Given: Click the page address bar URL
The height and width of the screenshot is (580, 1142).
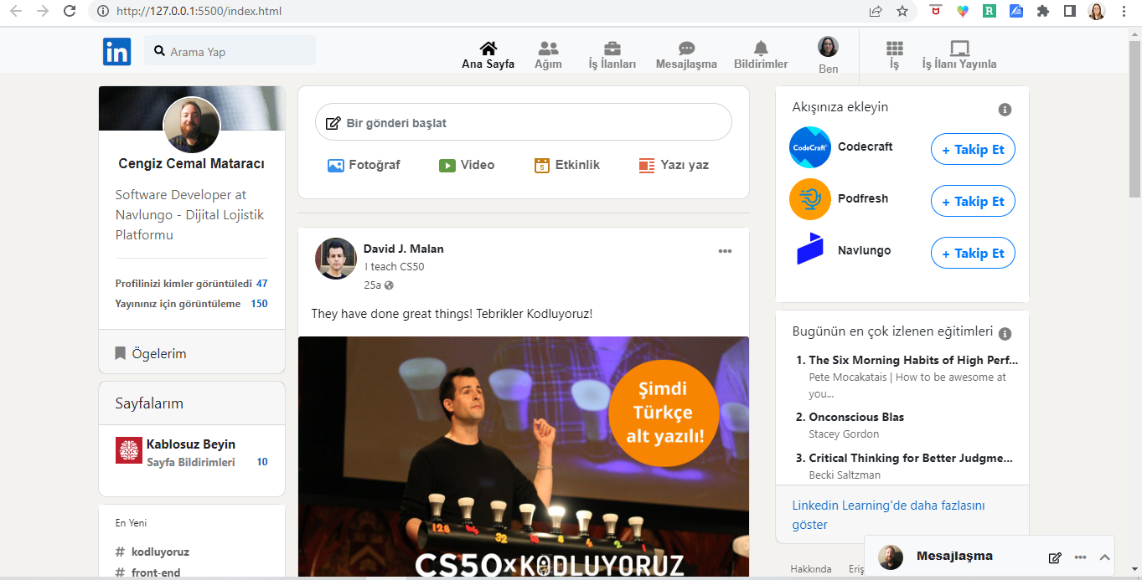Looking at the screenshot, I should click(x=199, y=12).
